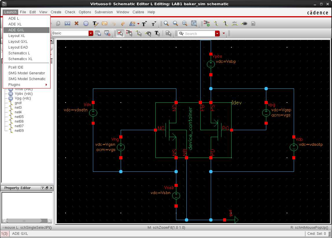This screenshot has height=238, width=332.
Task: Open the Edit Object Properties info icon
Action: 86,23
